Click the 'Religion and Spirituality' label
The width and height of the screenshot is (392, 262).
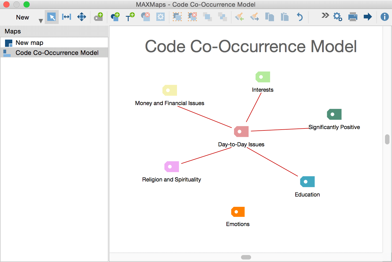[172, 179]
